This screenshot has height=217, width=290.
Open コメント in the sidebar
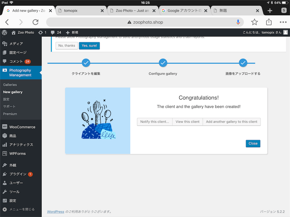(21, 61)
